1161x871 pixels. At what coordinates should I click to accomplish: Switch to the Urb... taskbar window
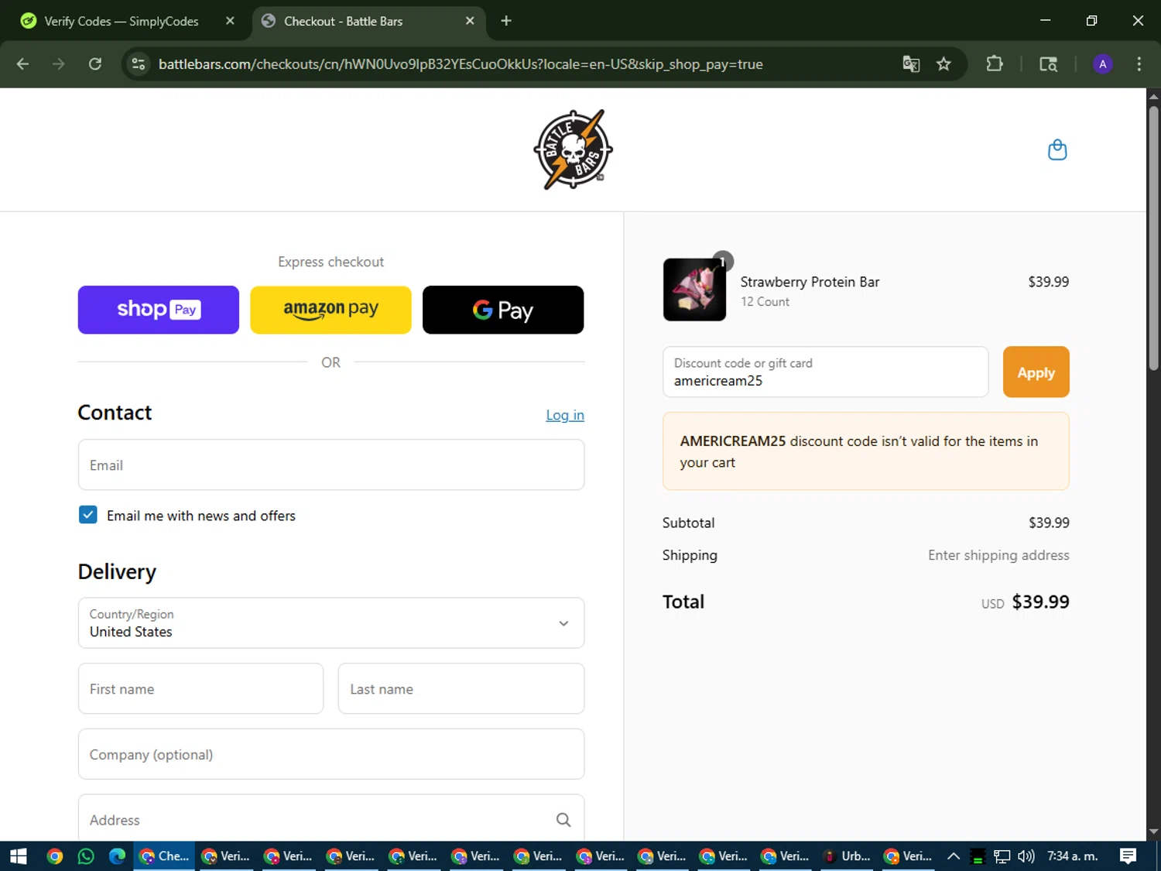(x=848, y=856)
